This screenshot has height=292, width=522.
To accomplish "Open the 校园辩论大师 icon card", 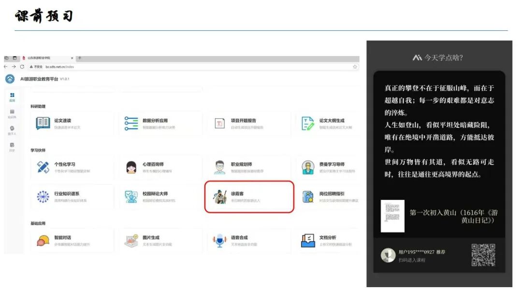I will pyautogui.click(x=161, y=196).
